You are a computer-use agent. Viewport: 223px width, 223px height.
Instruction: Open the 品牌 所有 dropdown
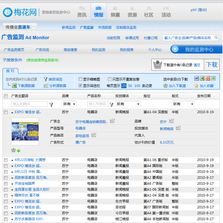[69, 104]
